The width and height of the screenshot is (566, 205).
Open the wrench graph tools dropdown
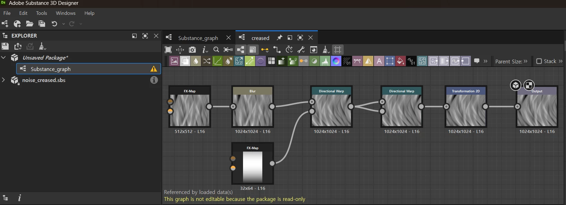[301, 50]
